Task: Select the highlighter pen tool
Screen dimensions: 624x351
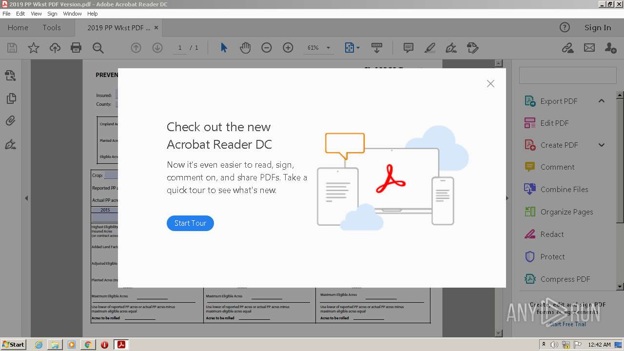Action: click(429, 48)
